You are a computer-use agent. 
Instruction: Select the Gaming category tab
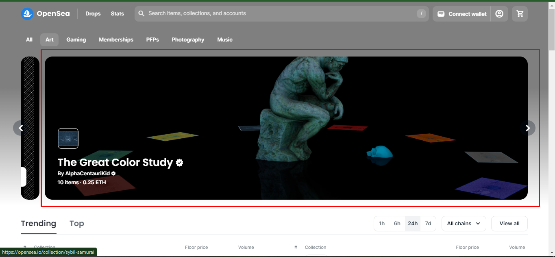76,40
